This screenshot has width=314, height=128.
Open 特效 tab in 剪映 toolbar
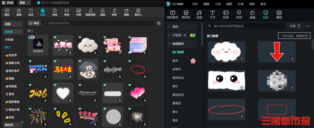pyautogui.click(x=55, y=12)
